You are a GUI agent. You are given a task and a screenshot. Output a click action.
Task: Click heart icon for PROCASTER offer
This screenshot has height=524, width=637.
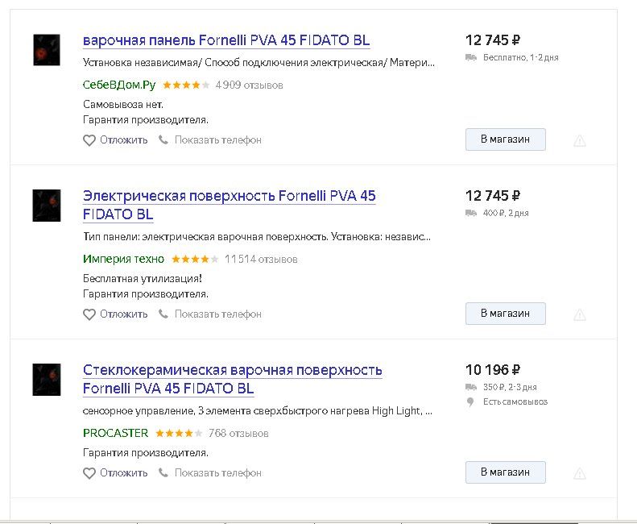pyautogui.click(x=89, y=473)
